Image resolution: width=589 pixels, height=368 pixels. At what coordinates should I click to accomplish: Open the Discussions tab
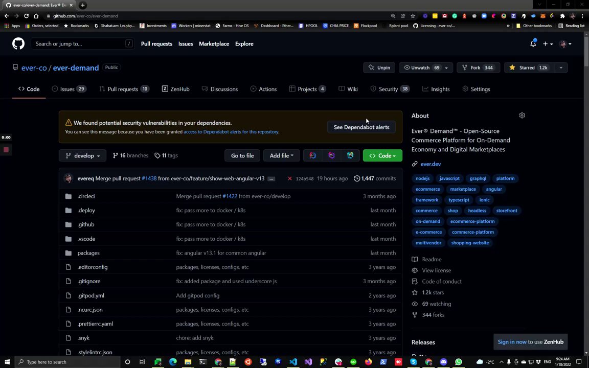click(x=220, y=89)
